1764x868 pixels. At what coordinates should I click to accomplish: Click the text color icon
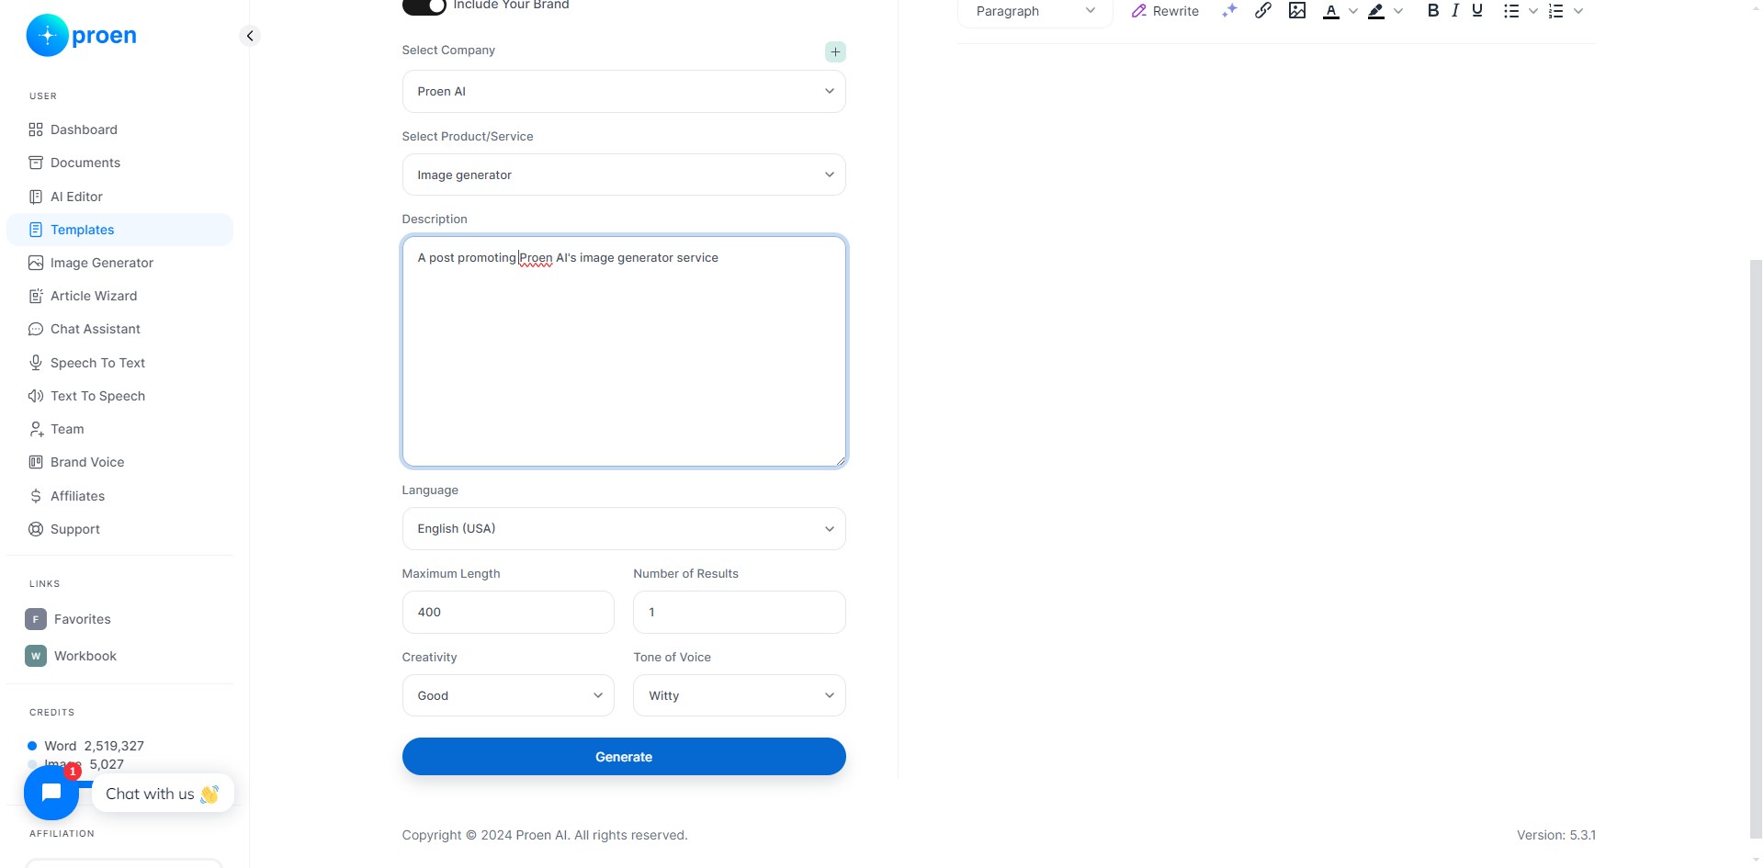pyautogui.click(x=1331, y=11)
